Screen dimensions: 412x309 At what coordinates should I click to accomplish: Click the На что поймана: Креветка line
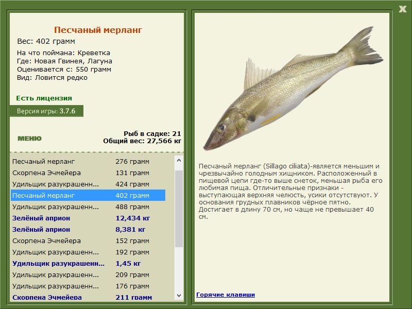click(63, 53)
